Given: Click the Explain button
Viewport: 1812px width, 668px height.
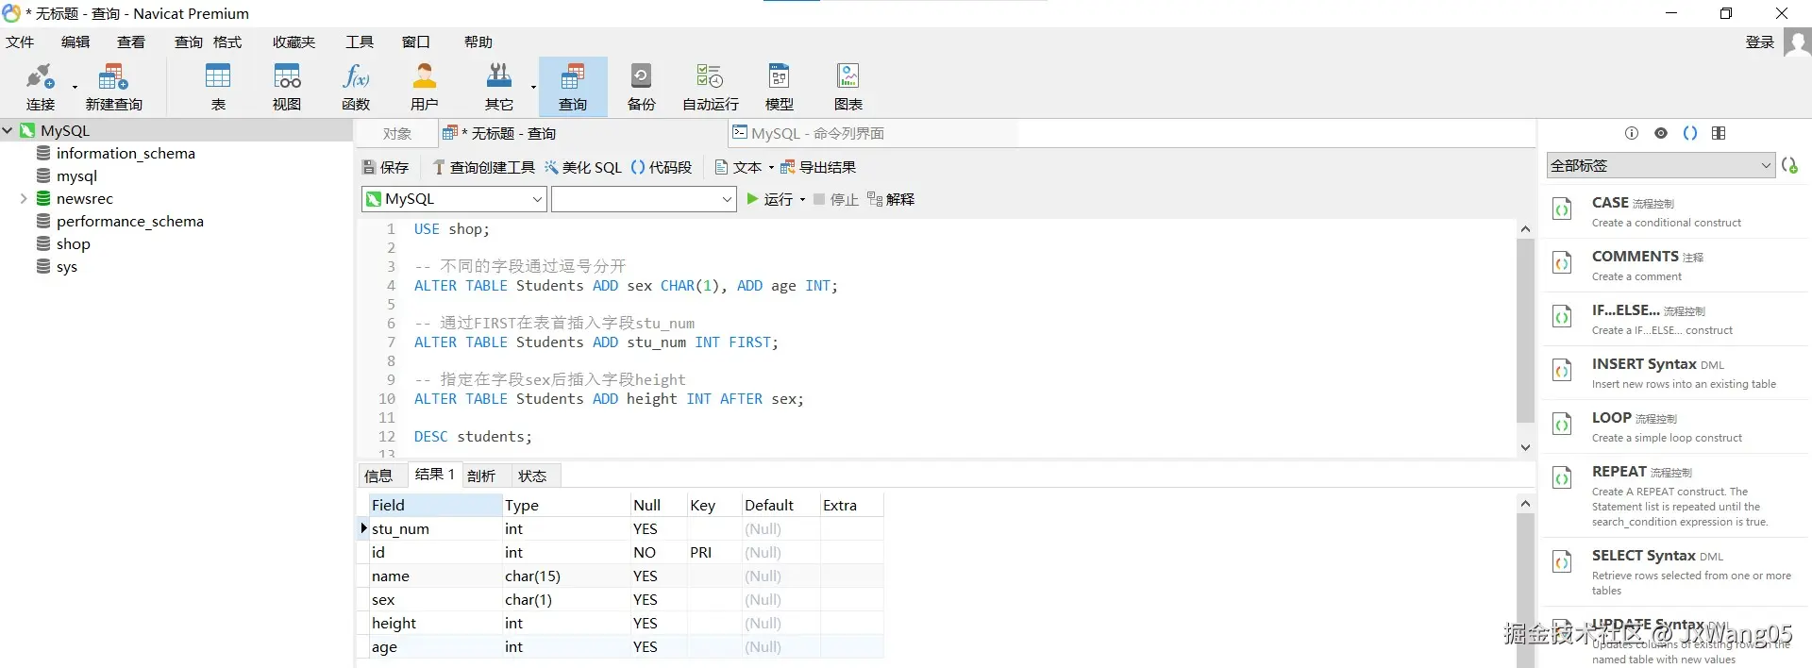Looking at the screenshot, I should (891, 200).
